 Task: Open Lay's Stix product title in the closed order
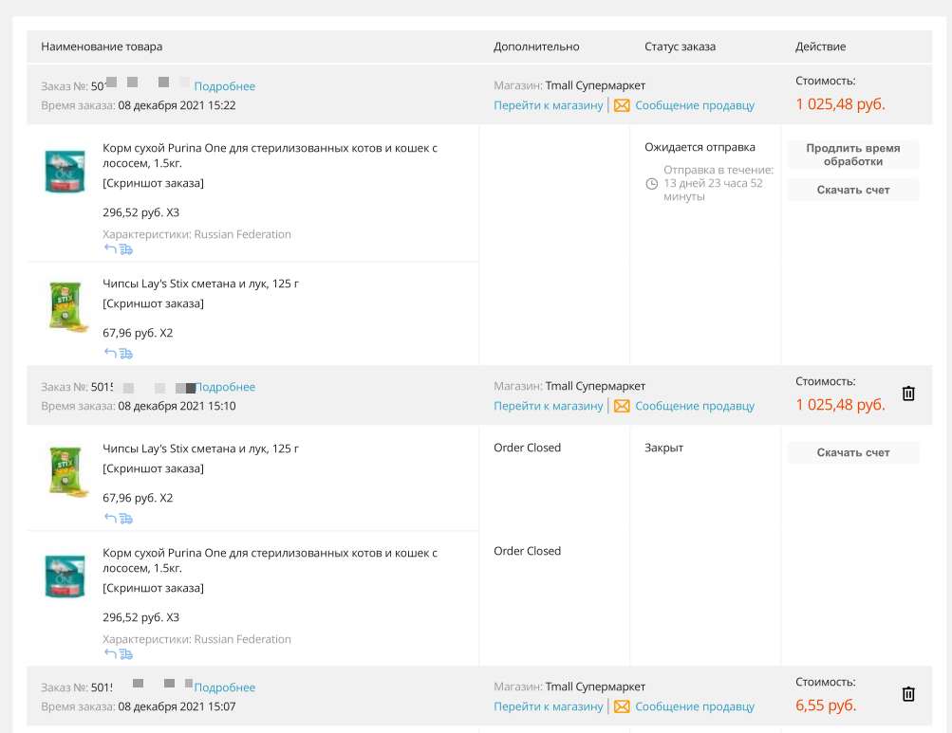click(200, 449)
